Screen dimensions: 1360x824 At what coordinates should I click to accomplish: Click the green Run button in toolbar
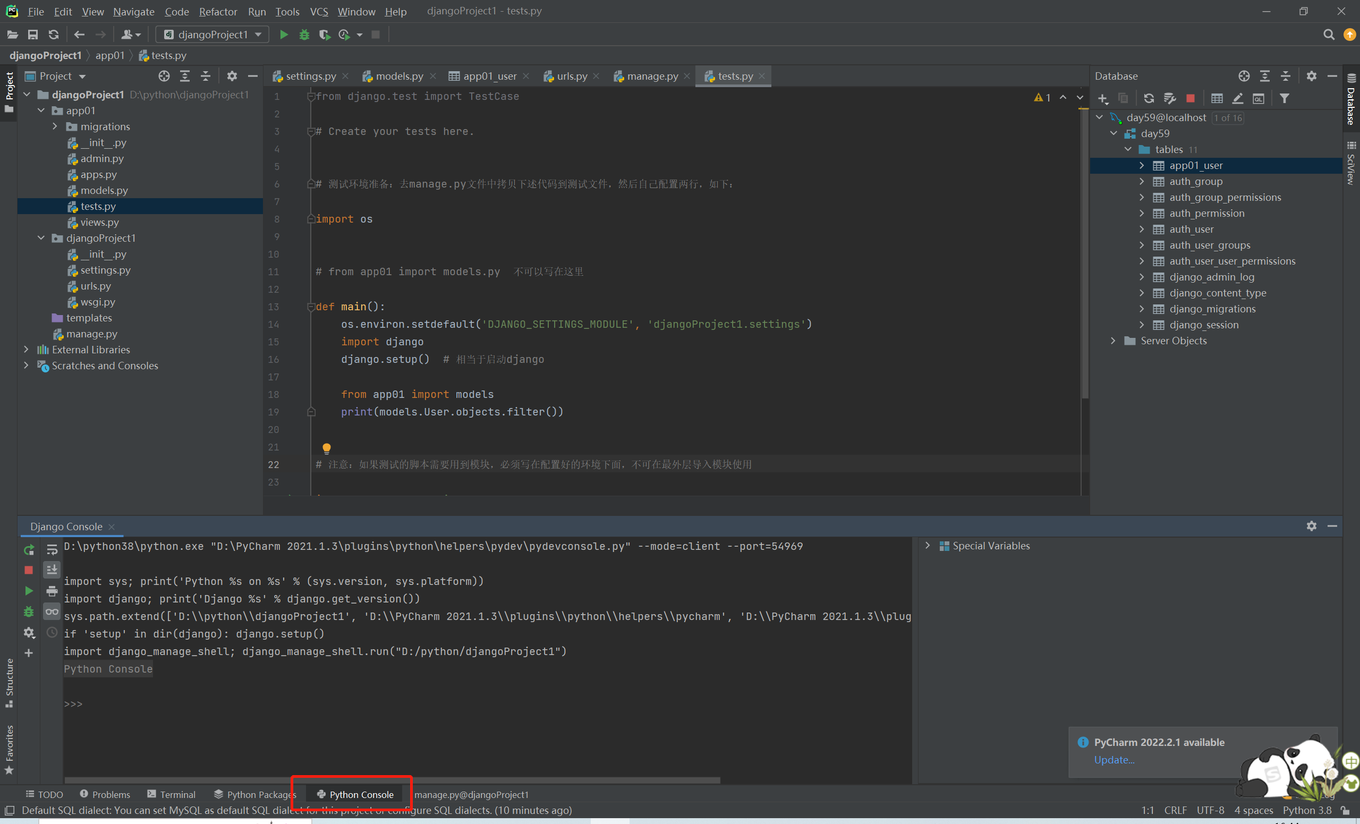tap(284, 35)
